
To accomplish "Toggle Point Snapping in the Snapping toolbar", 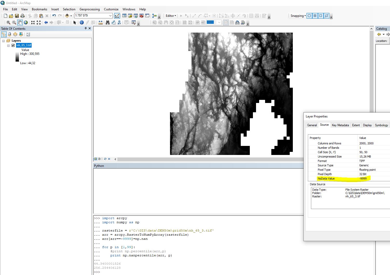I will tap(309, 16).
